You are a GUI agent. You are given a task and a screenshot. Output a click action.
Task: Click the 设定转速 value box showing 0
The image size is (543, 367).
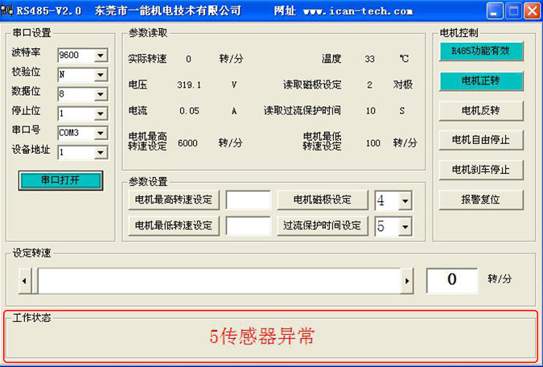[x=452, y=280]
